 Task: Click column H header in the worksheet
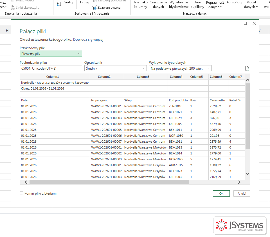click(7, 31)
